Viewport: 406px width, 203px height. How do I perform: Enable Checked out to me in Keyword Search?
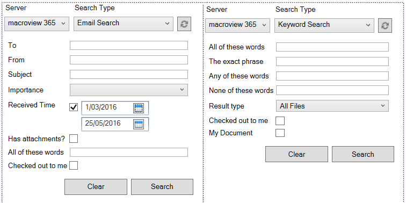(280, 121)
